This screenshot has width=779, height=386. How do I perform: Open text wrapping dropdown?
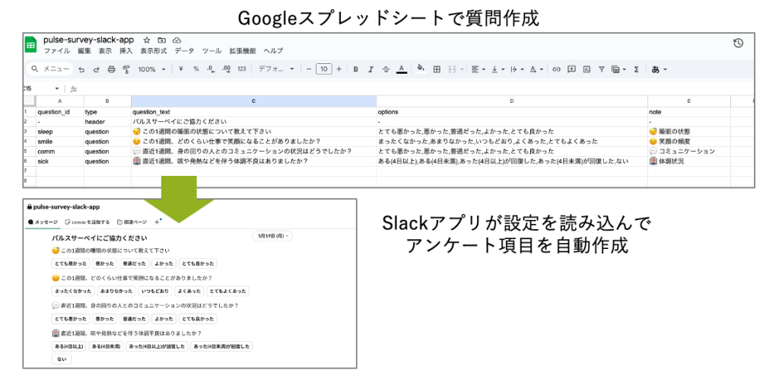[517, 69]
